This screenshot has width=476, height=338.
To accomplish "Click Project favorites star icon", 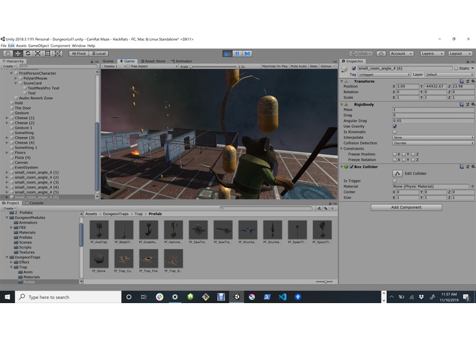I will coord(332,208).
